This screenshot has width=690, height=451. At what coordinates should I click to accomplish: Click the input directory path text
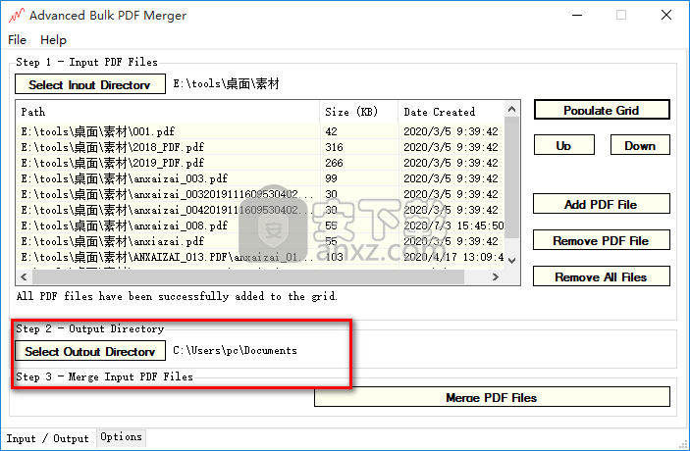tap(226, 84)
